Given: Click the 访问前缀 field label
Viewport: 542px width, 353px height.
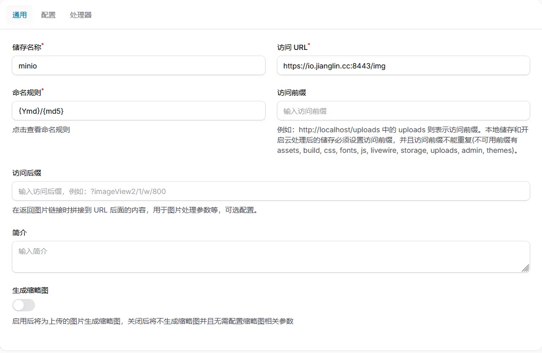Looking at the screenshot, I should pyautogui.click(x=292, y=93).
